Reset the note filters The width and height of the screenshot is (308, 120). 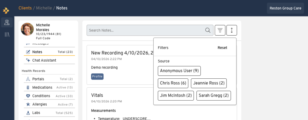click(x=222, y=48)
